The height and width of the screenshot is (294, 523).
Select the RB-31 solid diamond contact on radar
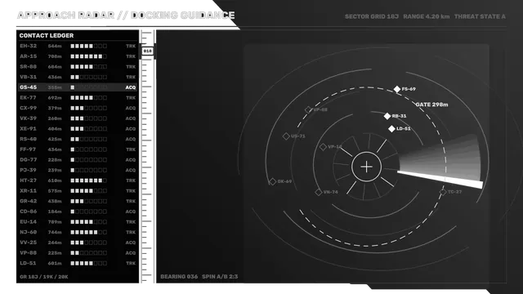coord(387,116)
